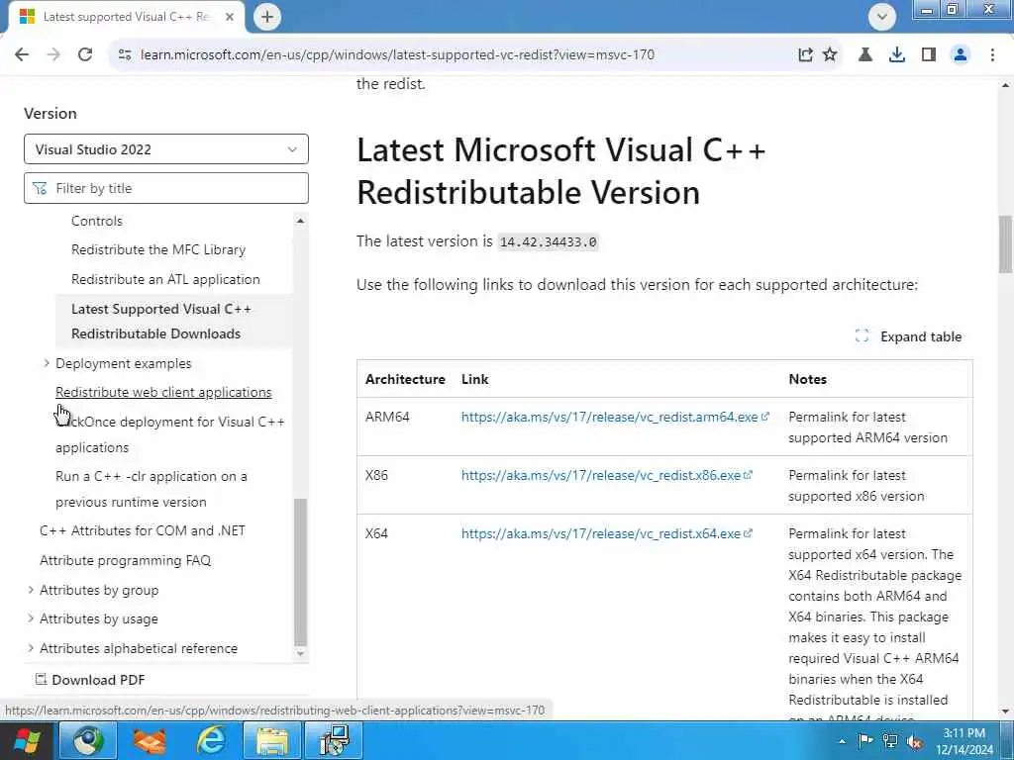Open the vc_redist.arm64.exe download link
Viewport: 1014px width, 760px height.
[614, 417]
